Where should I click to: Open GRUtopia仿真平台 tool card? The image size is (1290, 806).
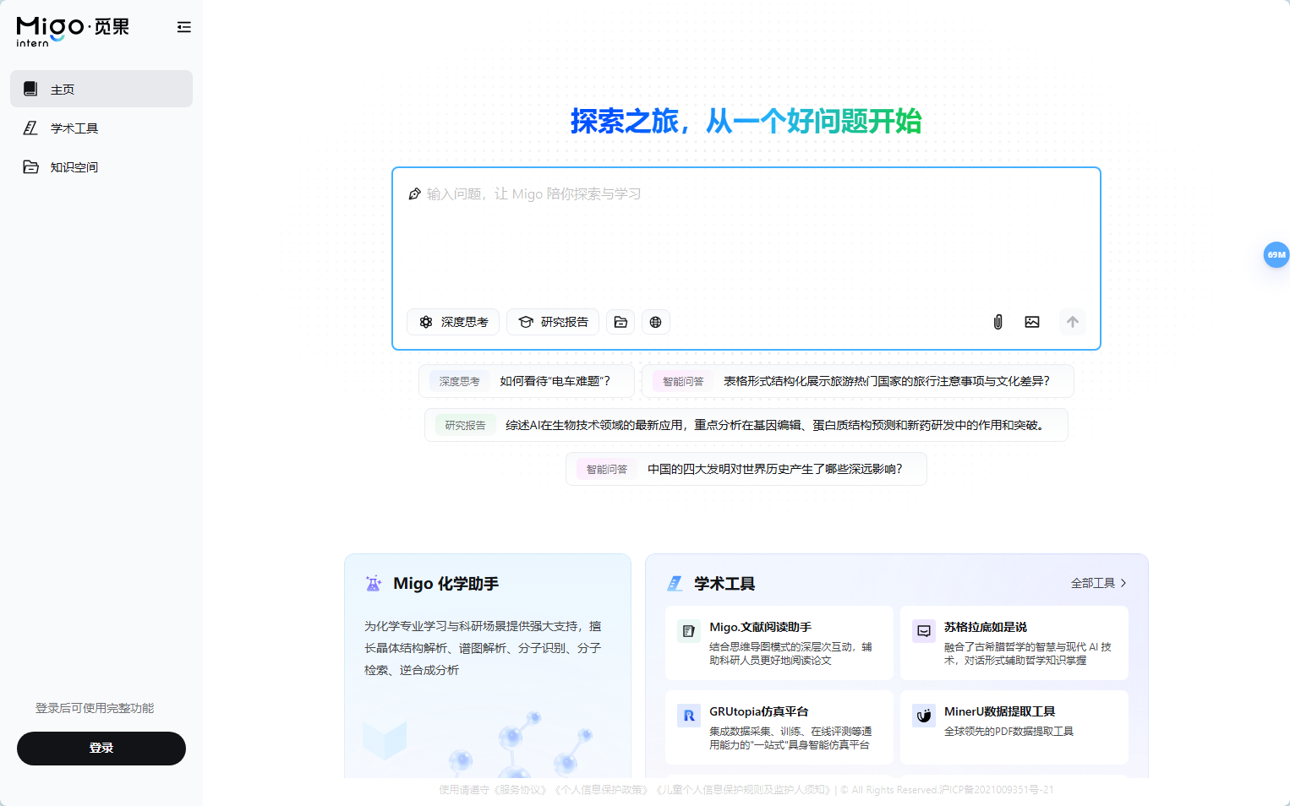pyautogui.click(x=779, y=727)
